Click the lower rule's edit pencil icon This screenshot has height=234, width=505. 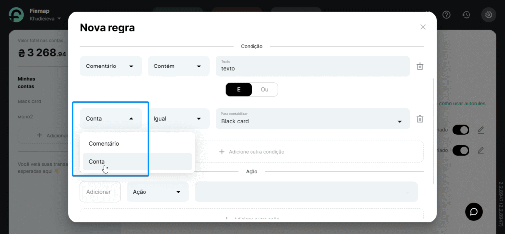point(481,150)
